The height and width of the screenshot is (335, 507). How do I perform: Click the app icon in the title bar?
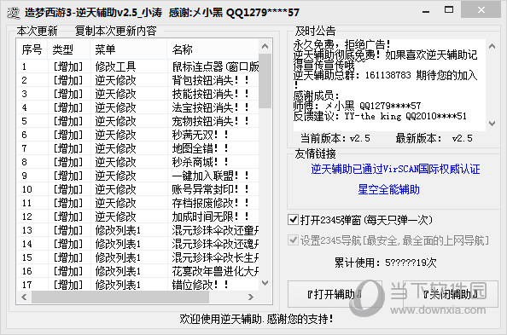(x=14, y=13)
